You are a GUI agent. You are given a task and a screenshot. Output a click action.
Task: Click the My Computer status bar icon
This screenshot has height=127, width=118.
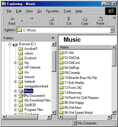[75, 123]
